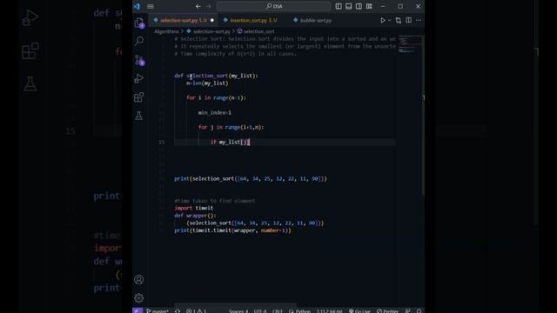Select the selection_sort symbol breadcrumb
Viewport: 557px width, 313px height.
point(255,31)
